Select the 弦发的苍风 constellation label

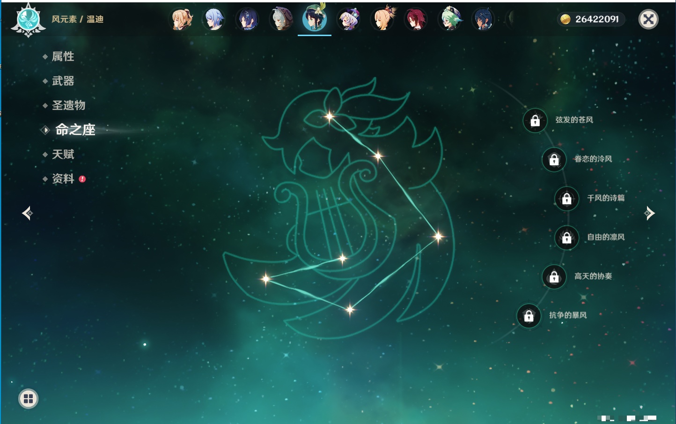pyautogui.click(x=574, y=120)
